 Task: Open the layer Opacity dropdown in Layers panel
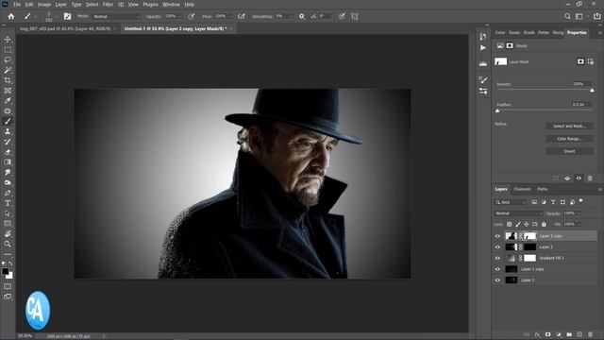tap(579, 213)
